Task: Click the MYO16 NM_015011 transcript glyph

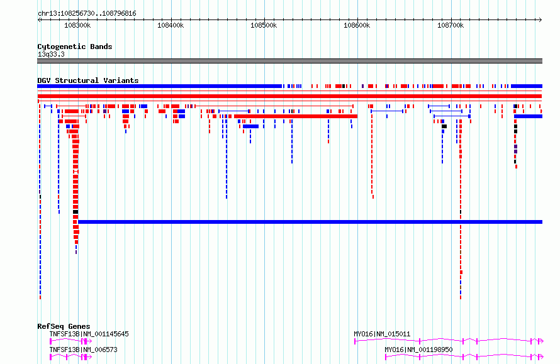Action: pos(449,341)
